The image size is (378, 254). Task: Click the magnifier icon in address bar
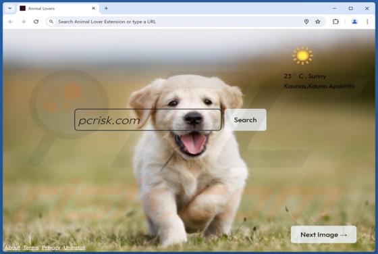[x=51, y=22]
